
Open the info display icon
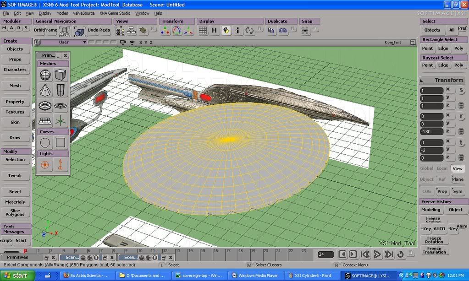tap(237, 31)
